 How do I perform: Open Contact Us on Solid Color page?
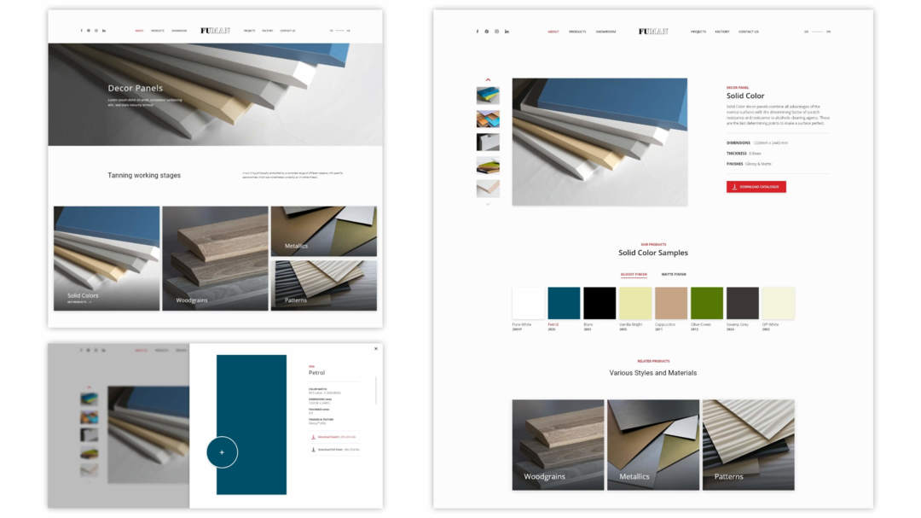coord(749,32)
